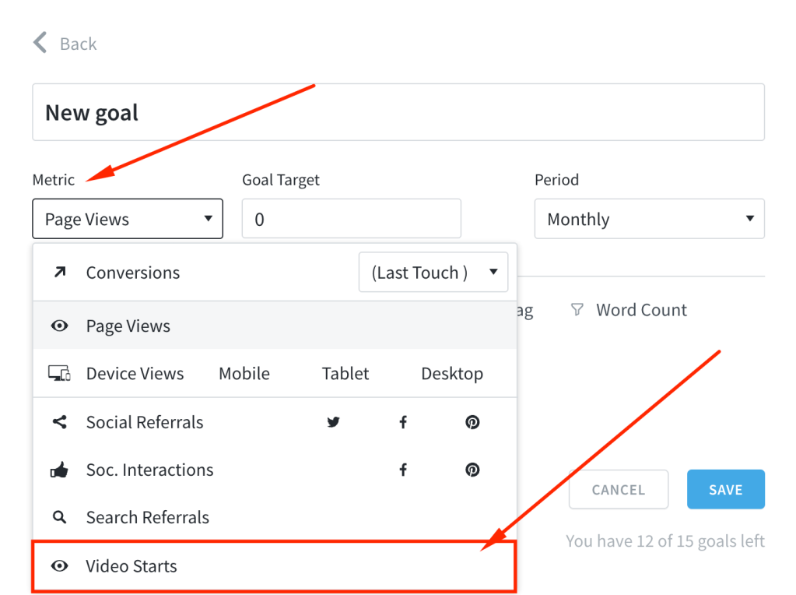This screenshot has width=796, height=595.
Task: Choose Page Views in the metric list
Action: coord(275,326)
